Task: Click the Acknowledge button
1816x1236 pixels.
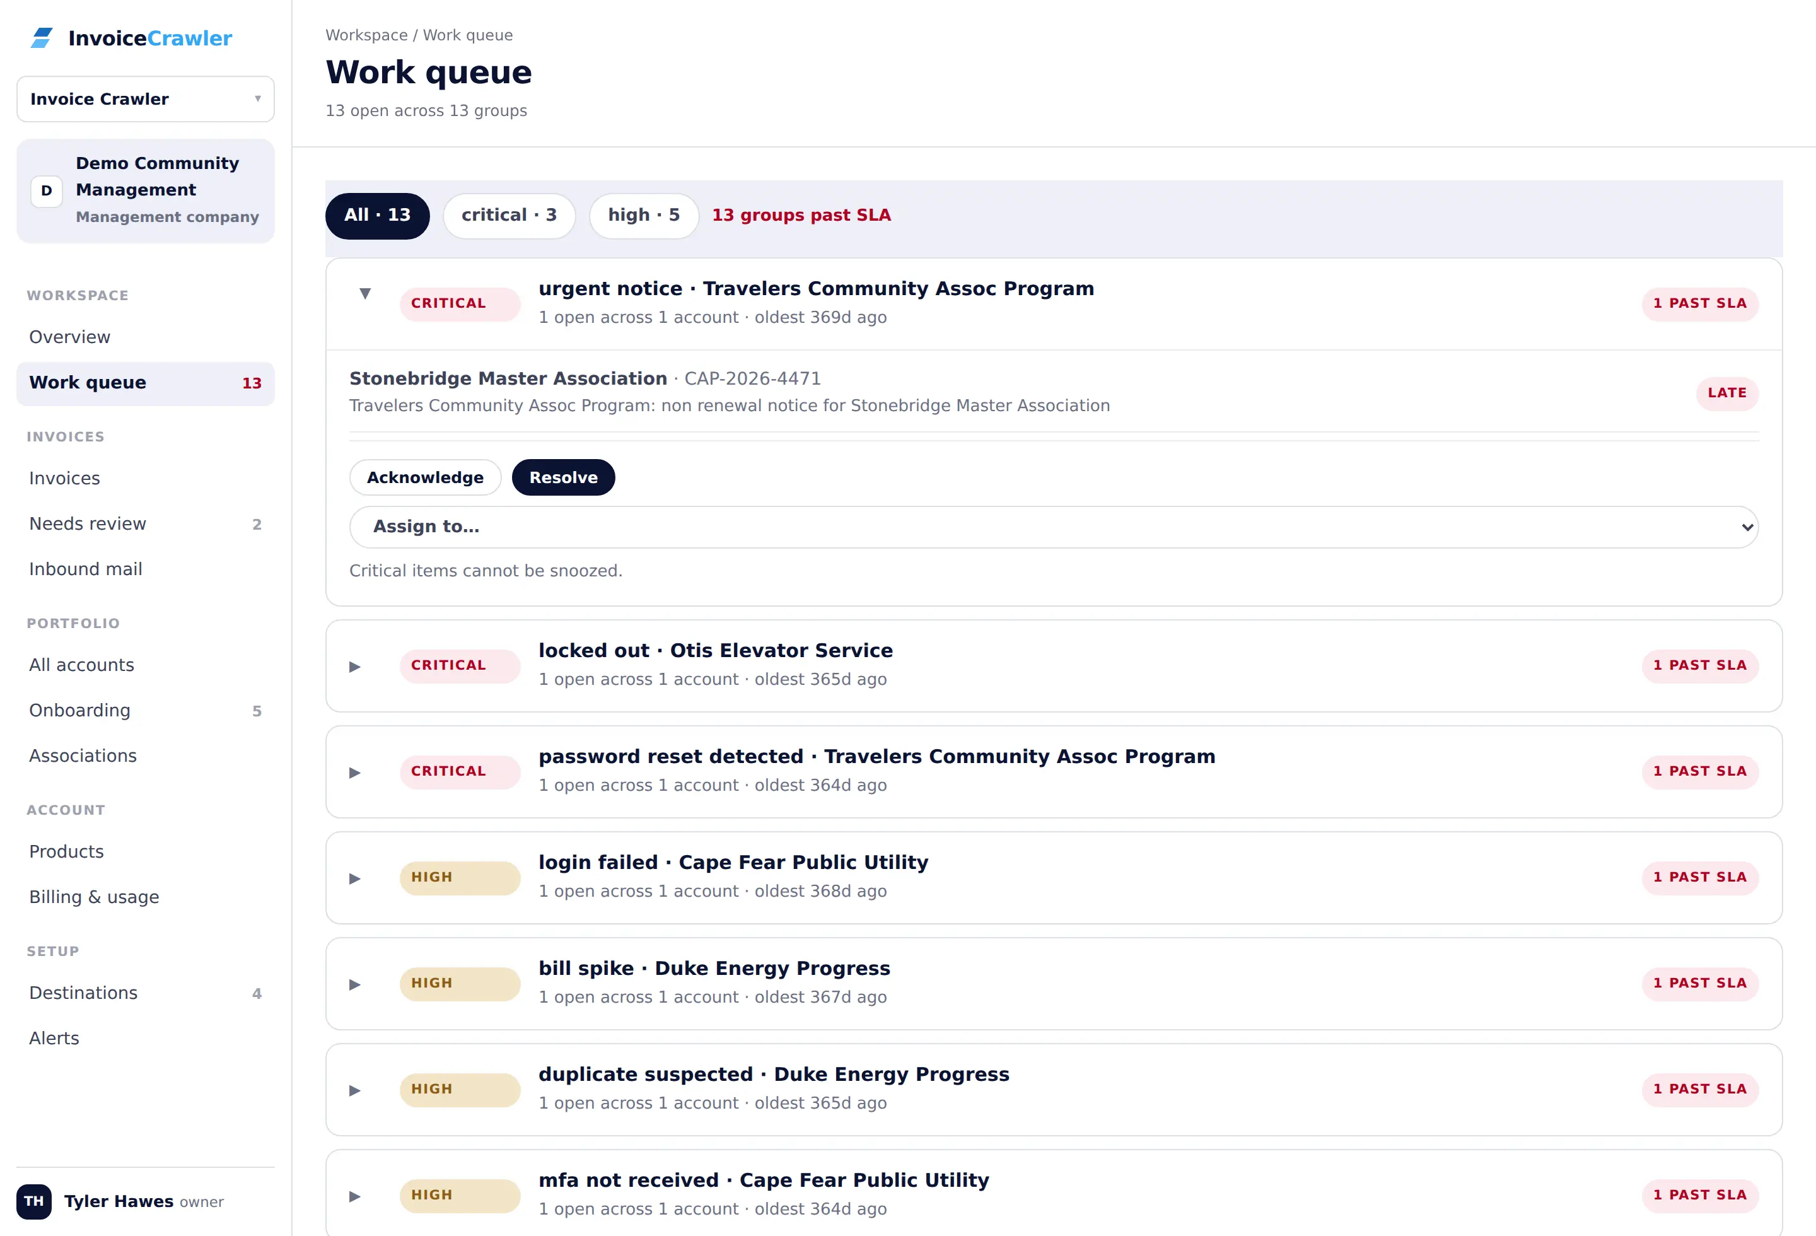Action: tap(425, 477)
